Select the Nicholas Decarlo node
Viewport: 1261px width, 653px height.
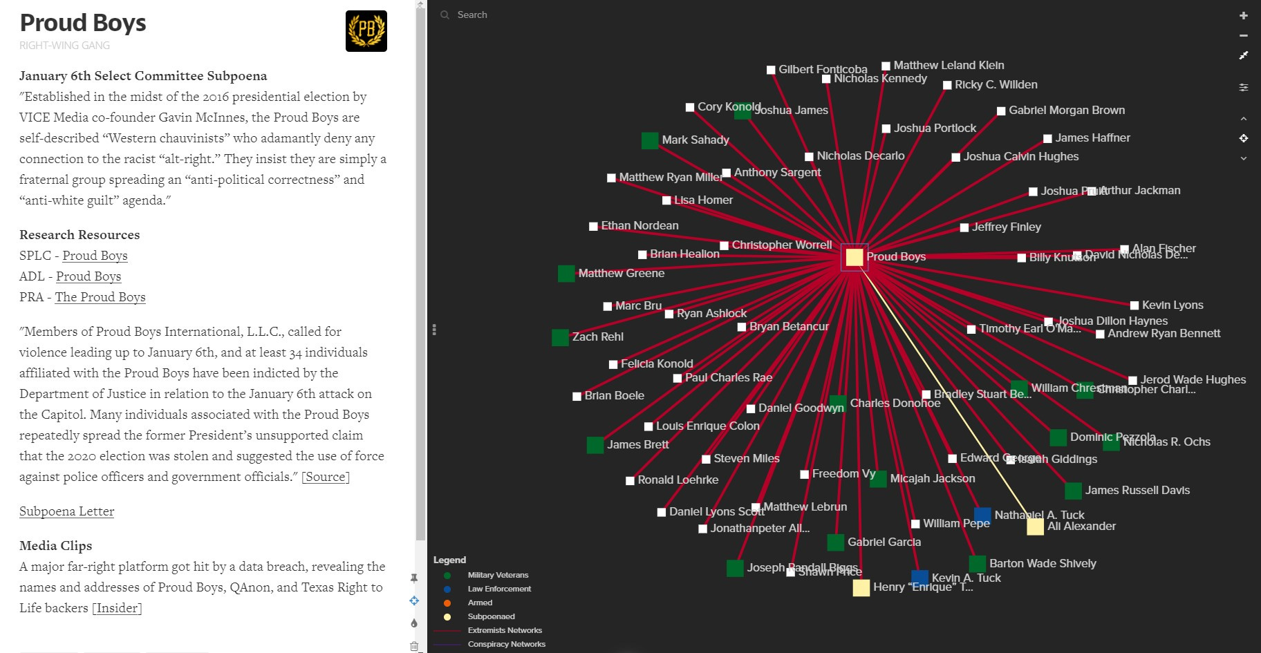(x=809, y=156)
